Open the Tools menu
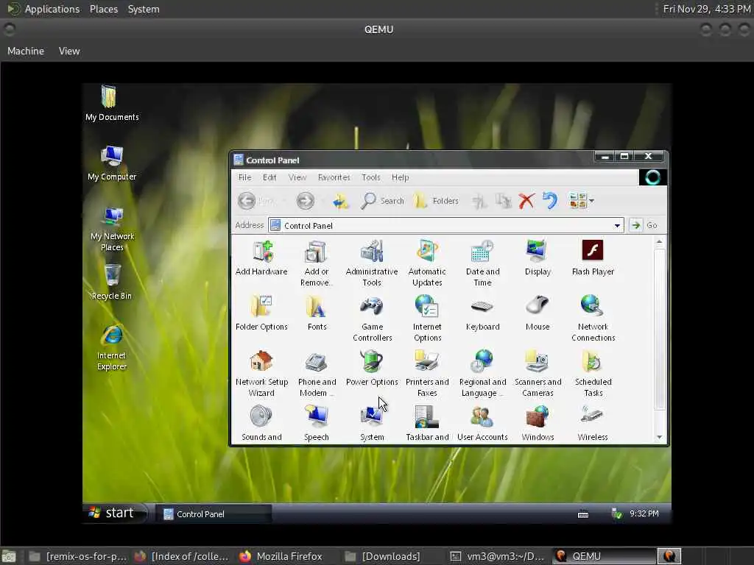The image size is (754, 565). (x=371, y=177)
